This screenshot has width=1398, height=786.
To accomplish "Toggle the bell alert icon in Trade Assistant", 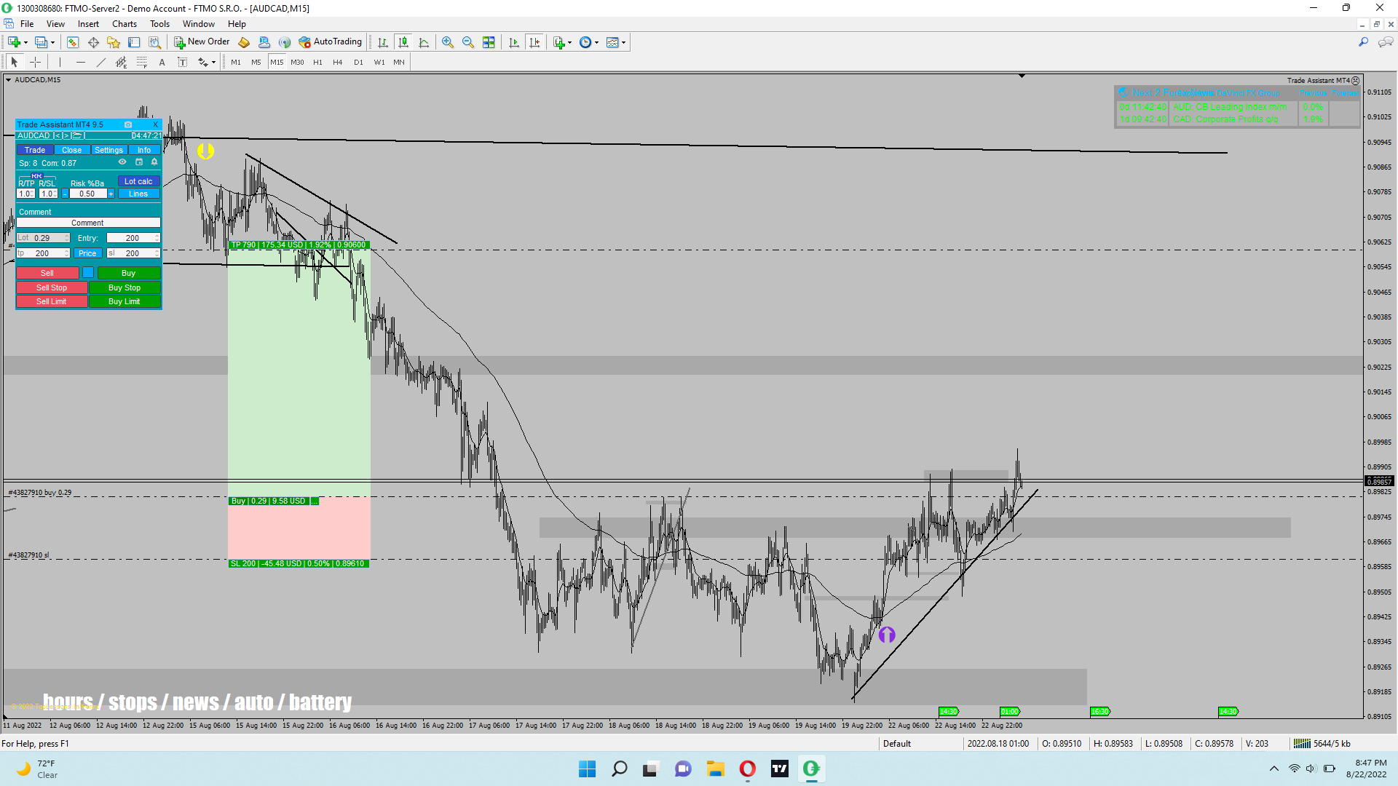I will pos(154,162).
